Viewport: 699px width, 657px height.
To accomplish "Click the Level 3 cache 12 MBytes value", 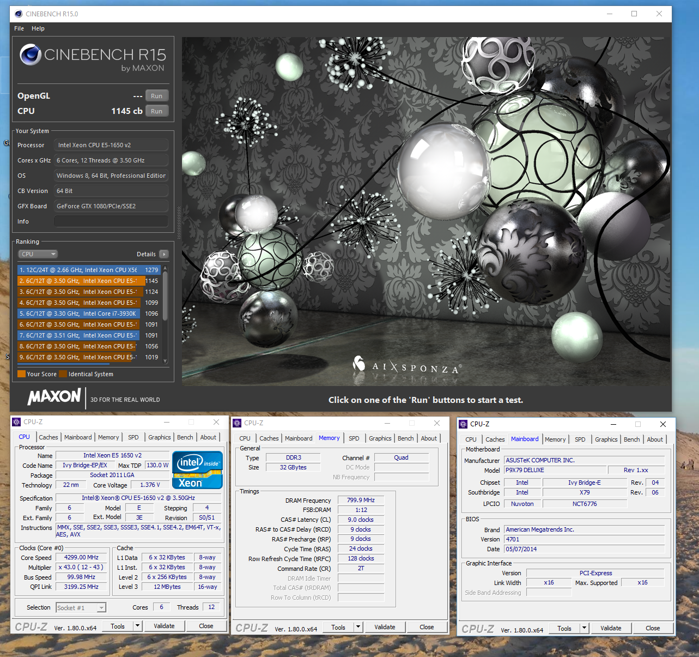I will (x=167, y=587).
